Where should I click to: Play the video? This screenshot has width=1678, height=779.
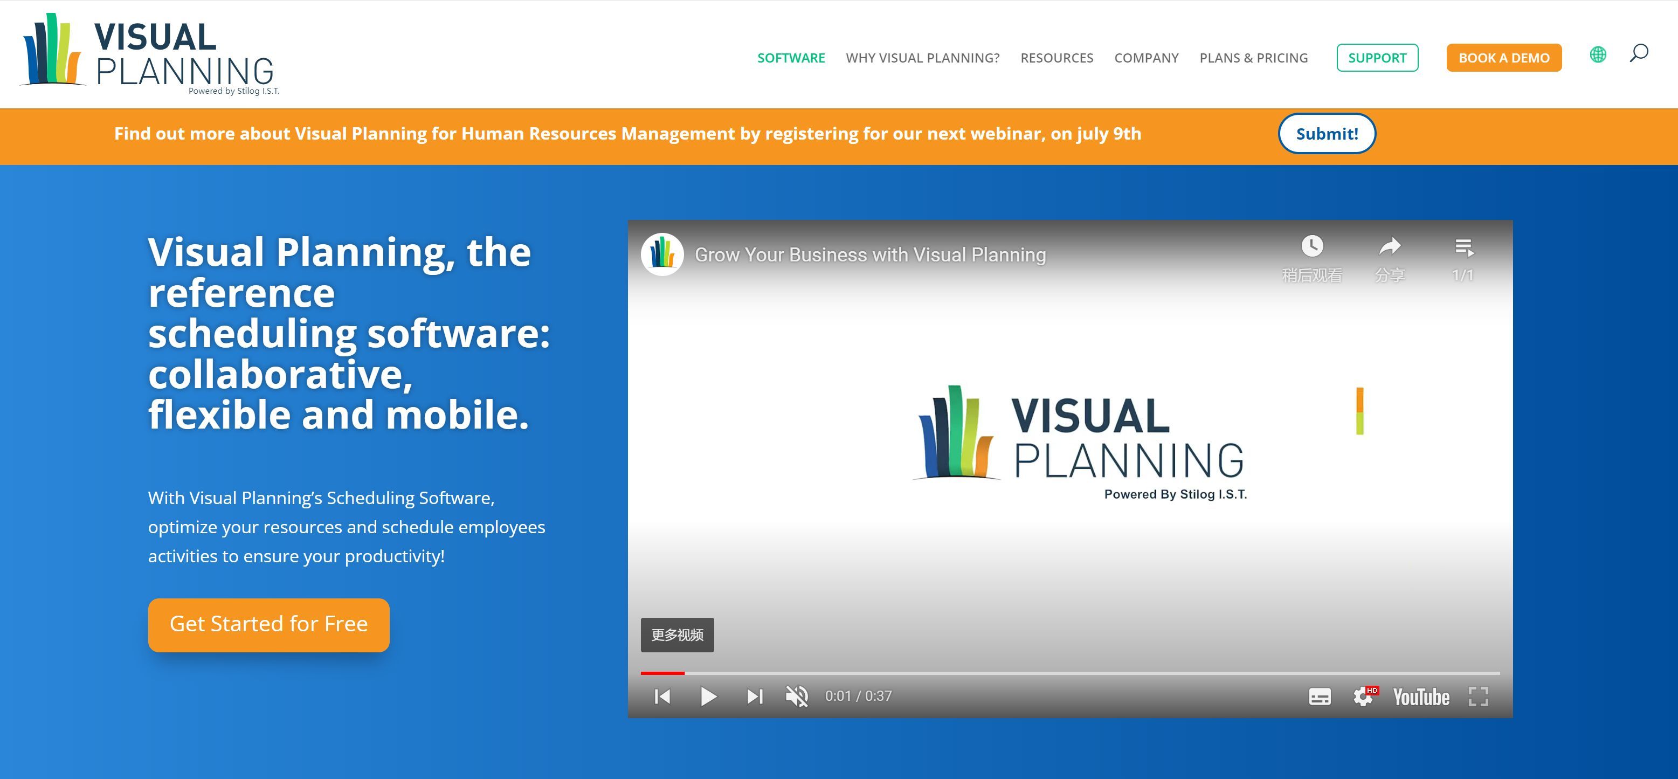(708, 697)
